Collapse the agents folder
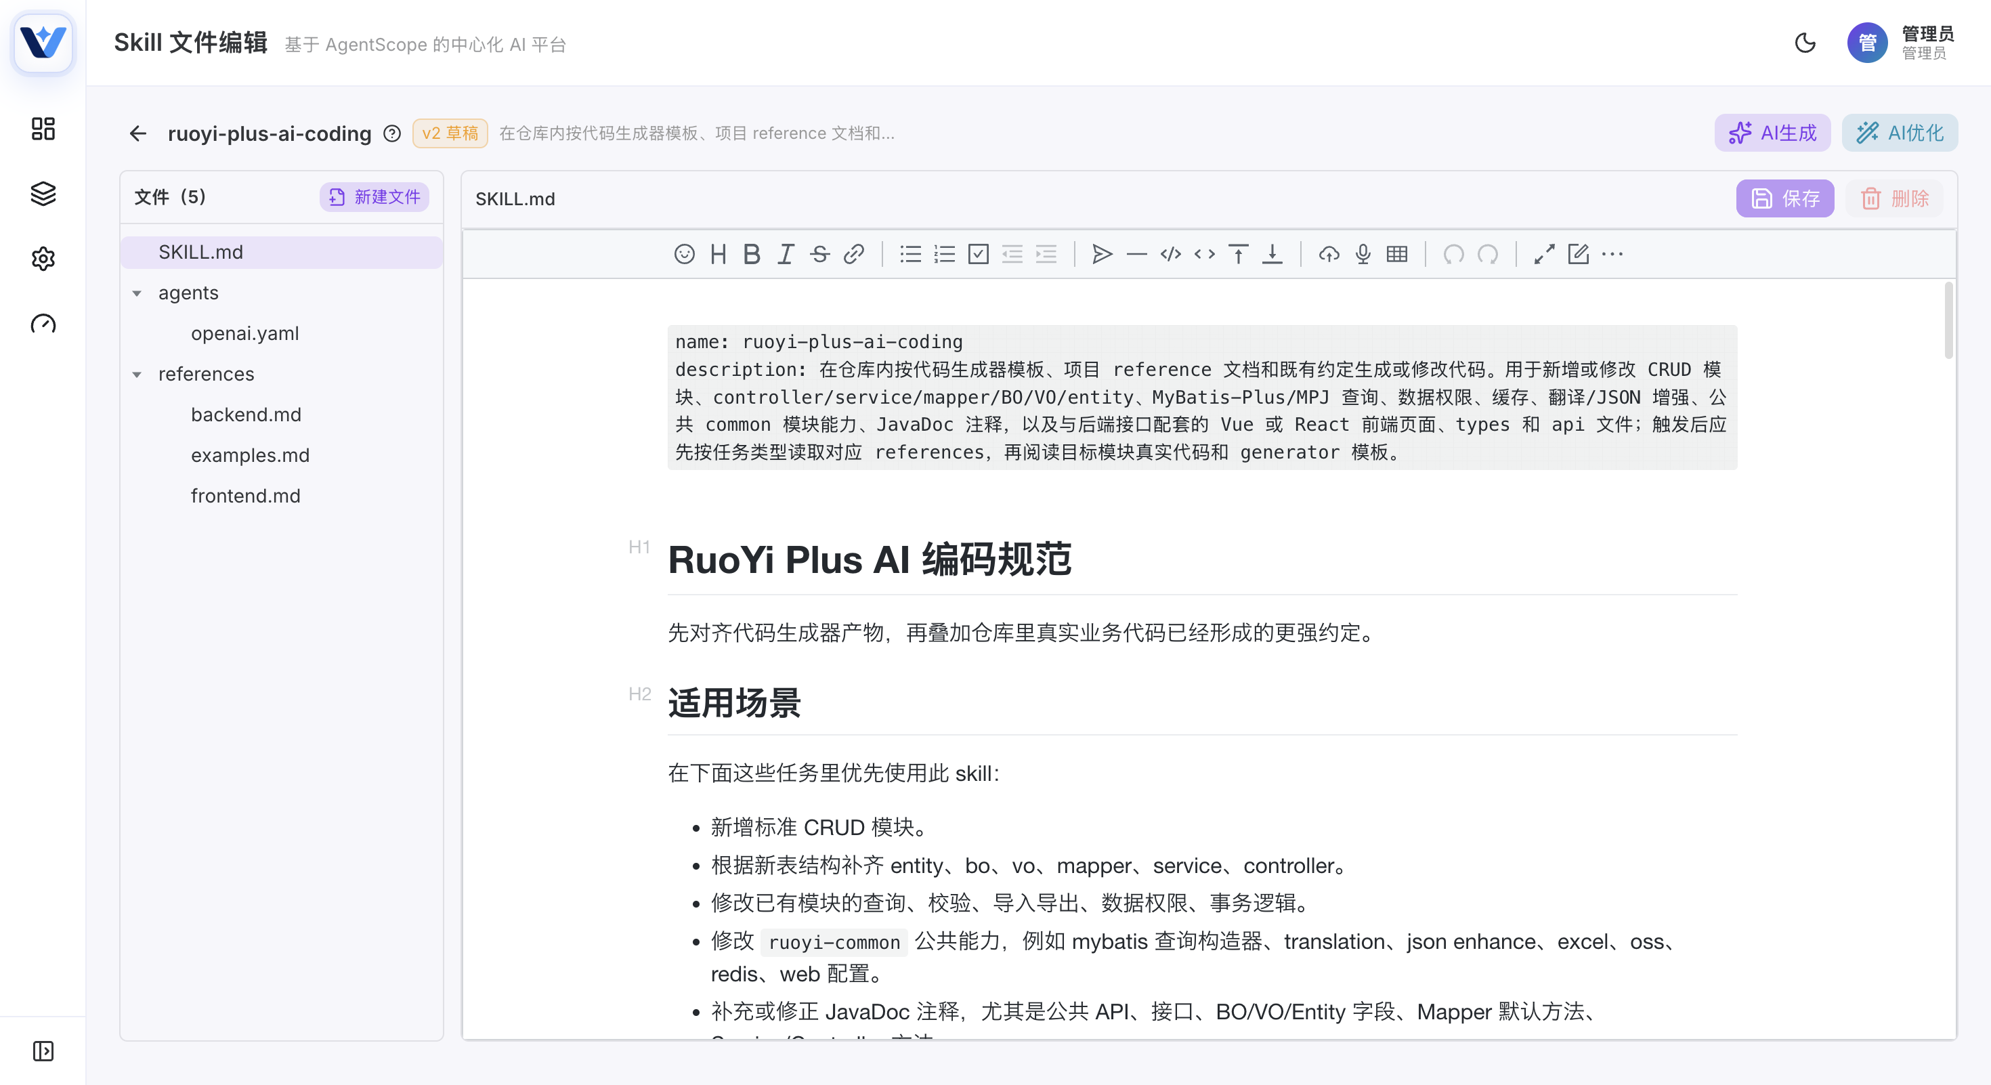Image resolution: width=1991 pixels, height=1085 pixels. pyautogui.click(x=137, y=294)
